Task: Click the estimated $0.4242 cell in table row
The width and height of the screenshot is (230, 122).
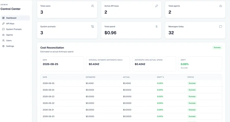Action: coord(90,83)
